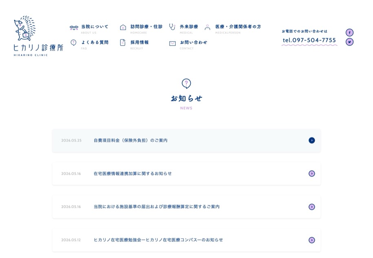Open the 当院について menu item
The width and height of the screenshot is (373, 258).
[95, 26]
